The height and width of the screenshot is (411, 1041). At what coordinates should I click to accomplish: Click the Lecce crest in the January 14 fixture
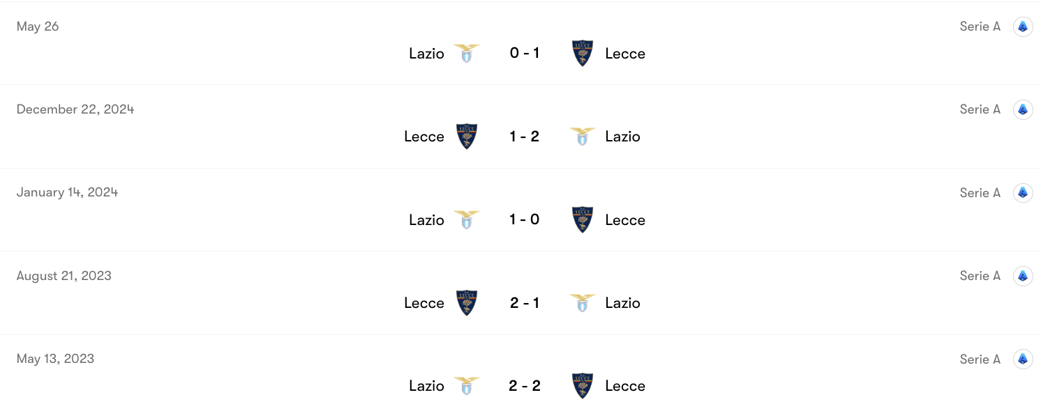pos(583,219)
